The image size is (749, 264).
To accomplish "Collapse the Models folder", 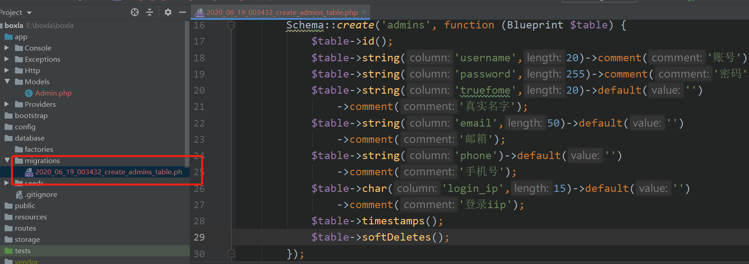I will point(7,82).
